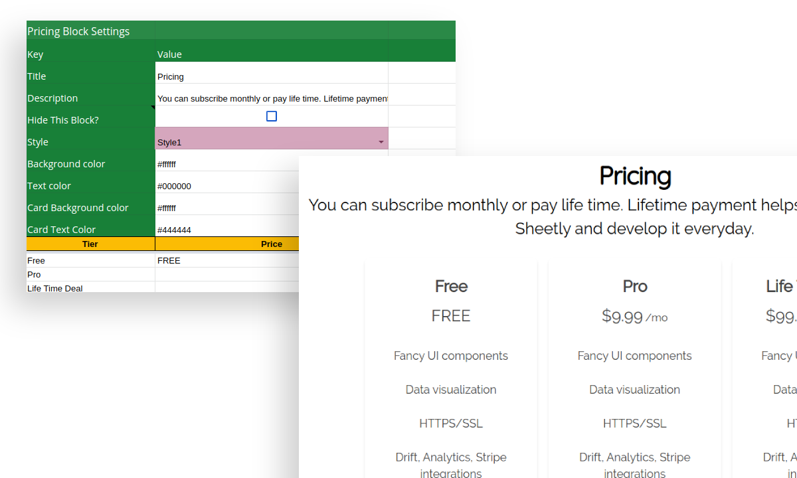Image resolution: width=797 pixels, height=478 pixels.
Task: Select the 'Life Time Deal' tier cell
Action: pos(91,287)
